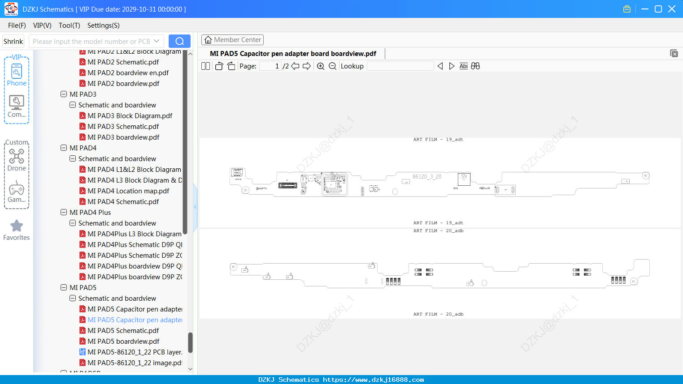Collapse the MI PAD5 tree node
683x384 pixels.
(64, 288)
